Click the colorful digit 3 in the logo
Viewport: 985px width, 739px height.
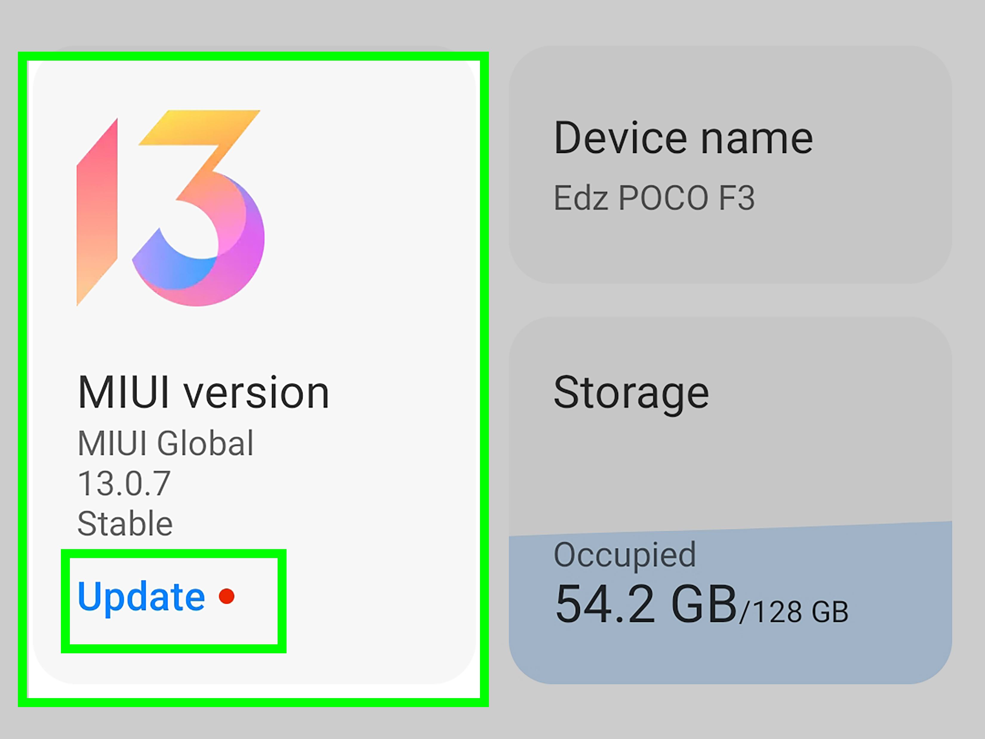point(209,223)
